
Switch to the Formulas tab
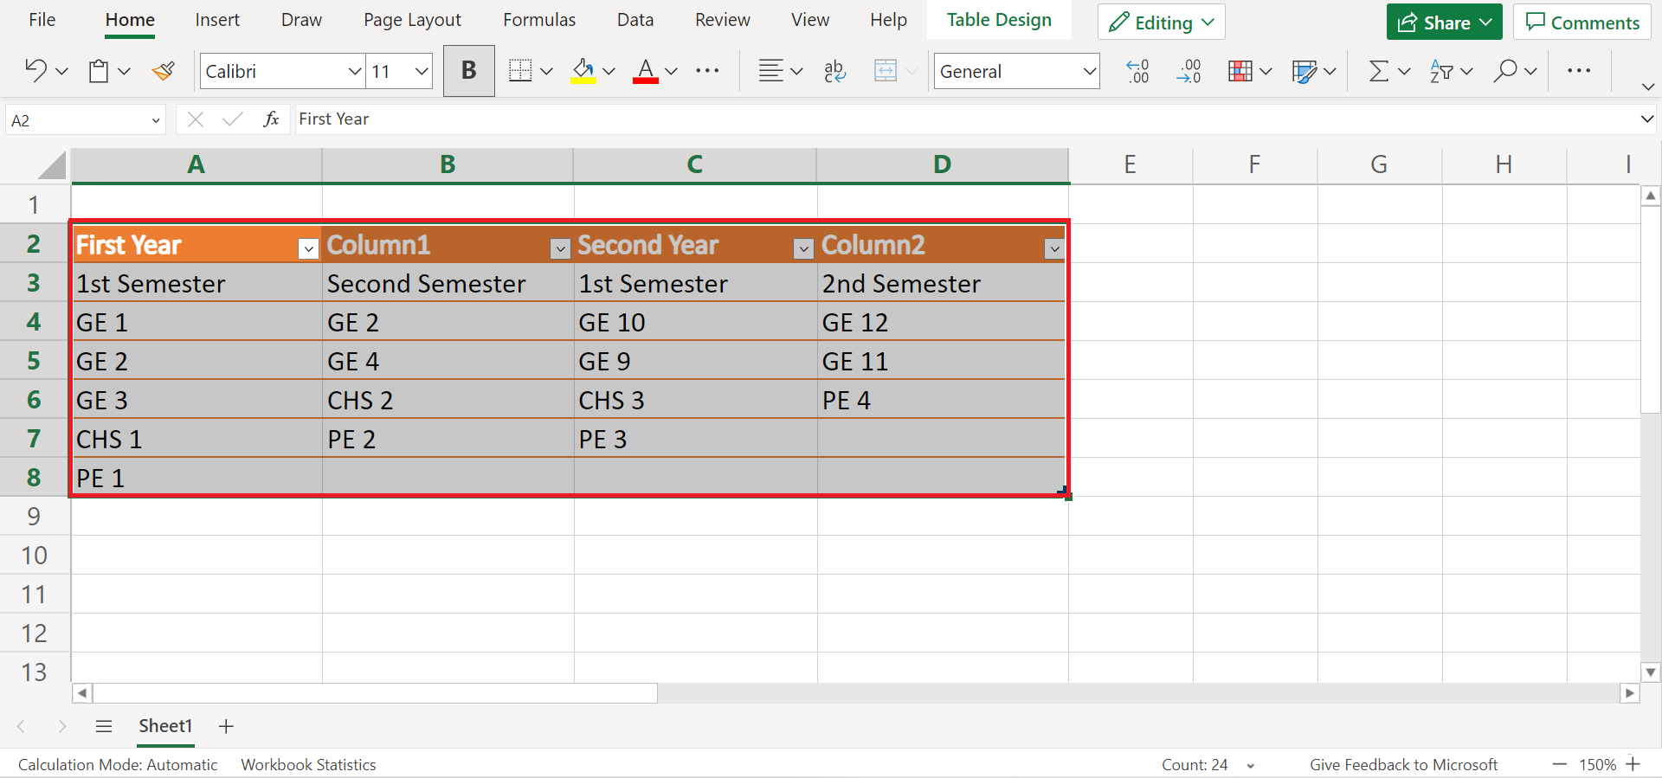[538, 20]
